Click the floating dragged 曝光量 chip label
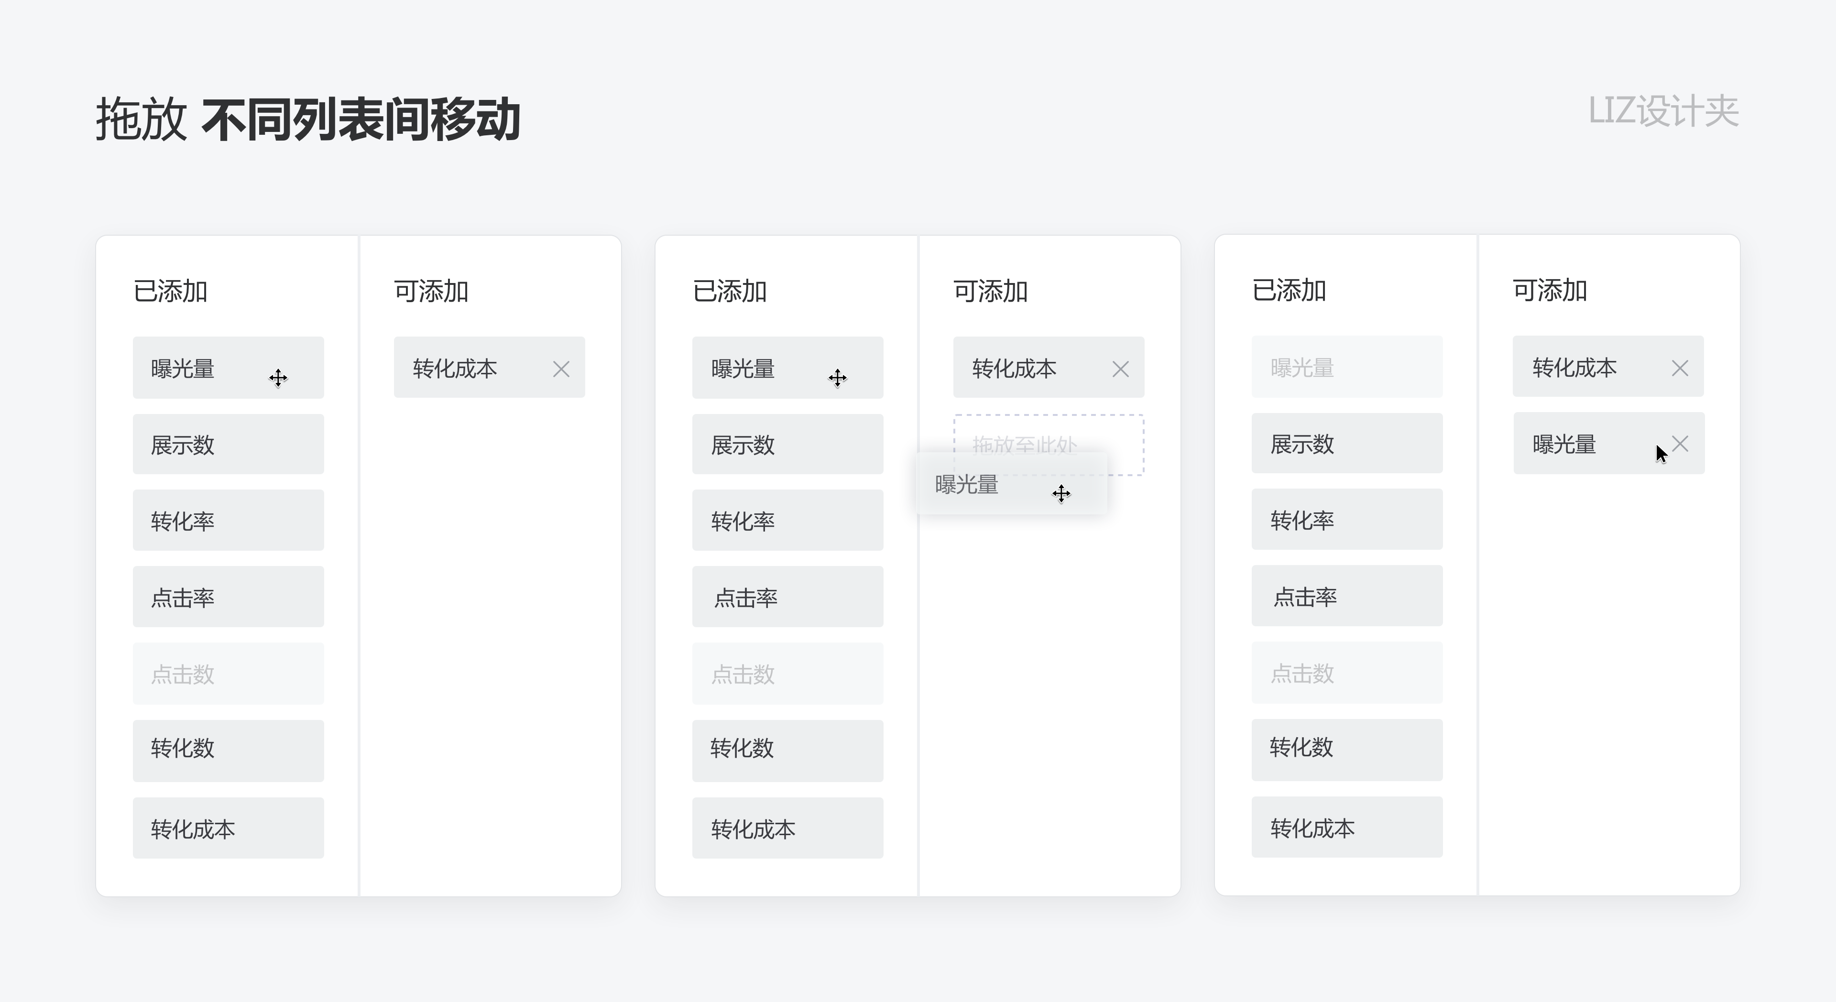 (966, 485)
